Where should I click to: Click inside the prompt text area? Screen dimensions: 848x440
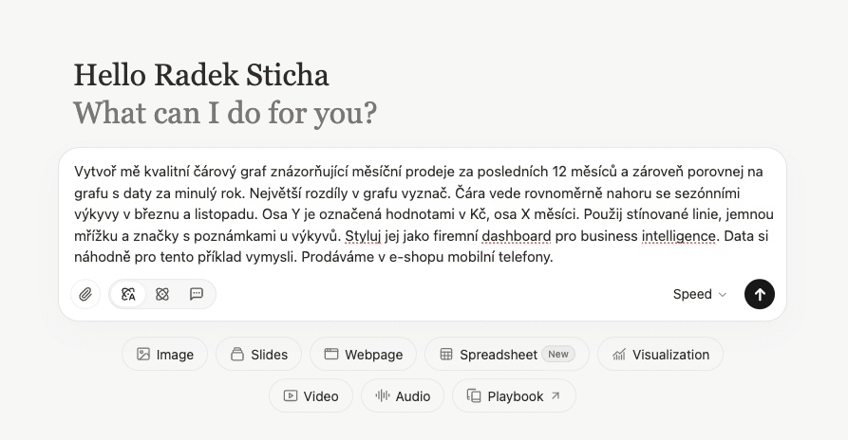click(424, 214)
